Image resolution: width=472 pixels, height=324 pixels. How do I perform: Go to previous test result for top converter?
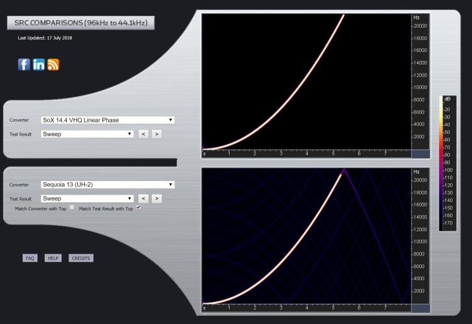pyautogui.click(x=143, y=134)
